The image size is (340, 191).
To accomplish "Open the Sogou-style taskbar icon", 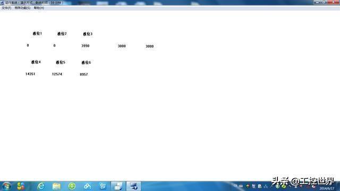I will (103, 186).
